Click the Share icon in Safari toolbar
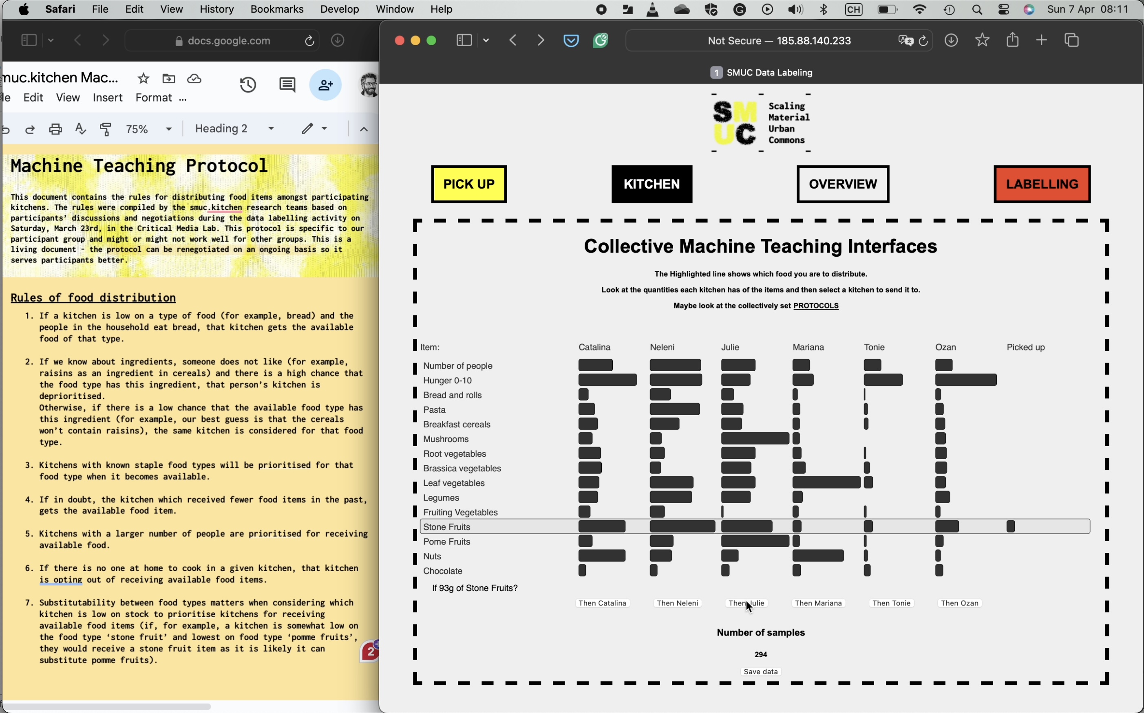The width and height of the screenshot is (1144, 713). tap(1012, 41)
